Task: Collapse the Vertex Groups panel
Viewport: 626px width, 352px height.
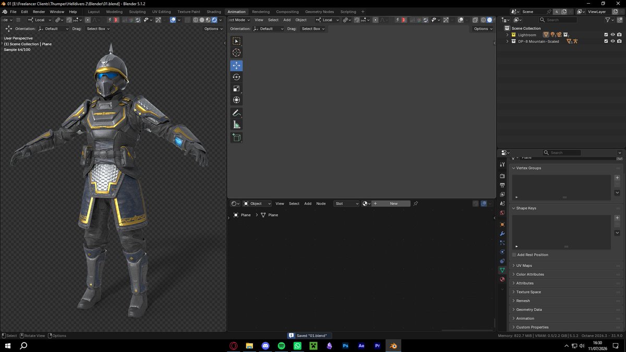Action: [514, 168]
